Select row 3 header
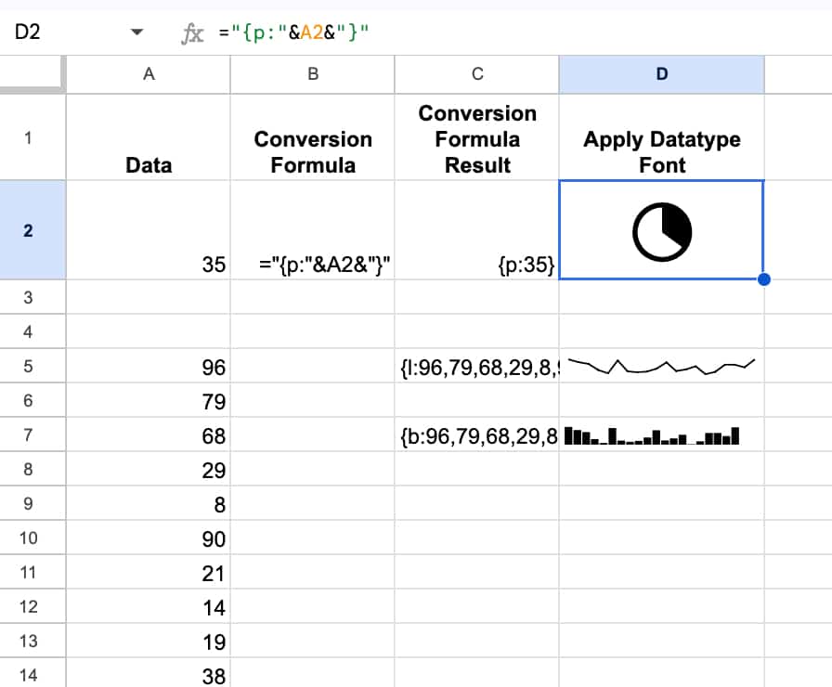The width and height of the screenshot is (832, 687). click(32, 297)
